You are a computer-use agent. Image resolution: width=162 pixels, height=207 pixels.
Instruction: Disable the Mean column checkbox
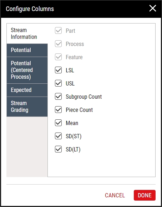(58, 123)
